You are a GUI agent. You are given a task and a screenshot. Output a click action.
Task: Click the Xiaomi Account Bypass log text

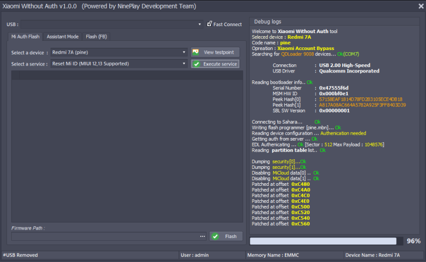[x=306, y=48]
